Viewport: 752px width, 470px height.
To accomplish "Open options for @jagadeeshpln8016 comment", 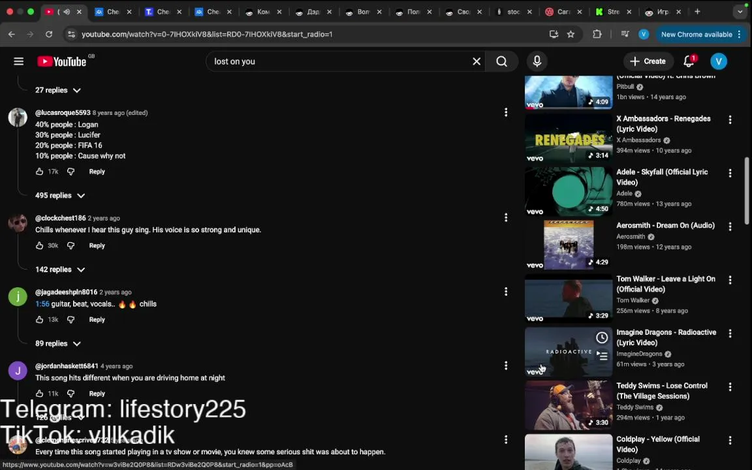I will pyautogui.click(x=505, y=292).
